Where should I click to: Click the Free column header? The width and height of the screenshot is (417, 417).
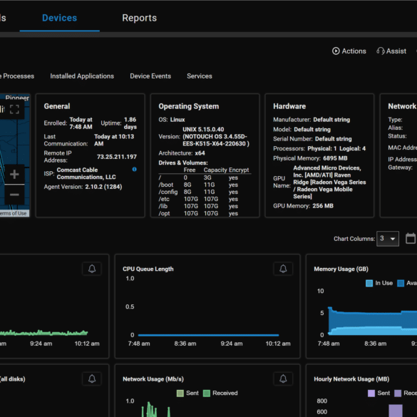click(x=190, y=170)
